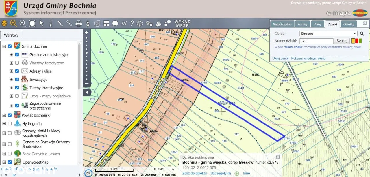Enable the Hydrografia layer checkbox
Image resolution: width=370 pixels, height=177 pixels.
coord(10,124)
